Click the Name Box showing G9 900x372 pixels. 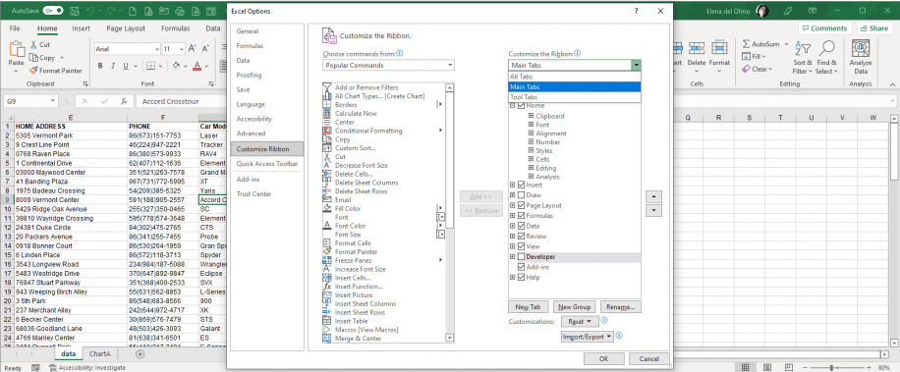click(29, 101)
